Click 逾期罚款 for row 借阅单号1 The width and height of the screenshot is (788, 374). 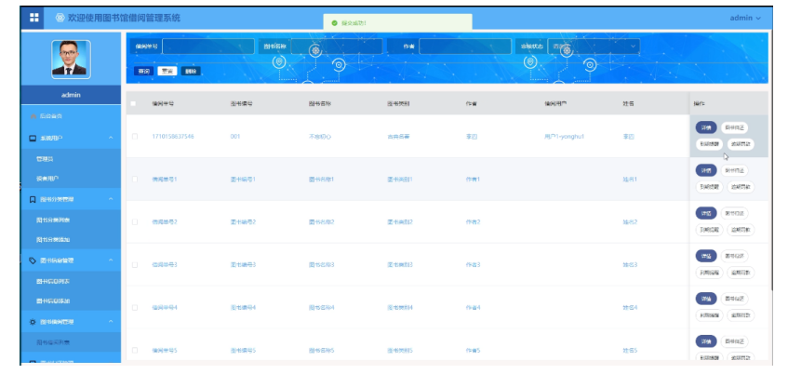(x=741, y=187)
